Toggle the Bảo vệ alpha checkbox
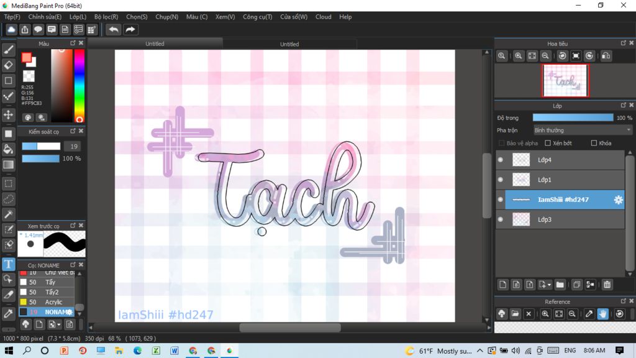Viewport: 636px width, 358px height. coord(502,143)
